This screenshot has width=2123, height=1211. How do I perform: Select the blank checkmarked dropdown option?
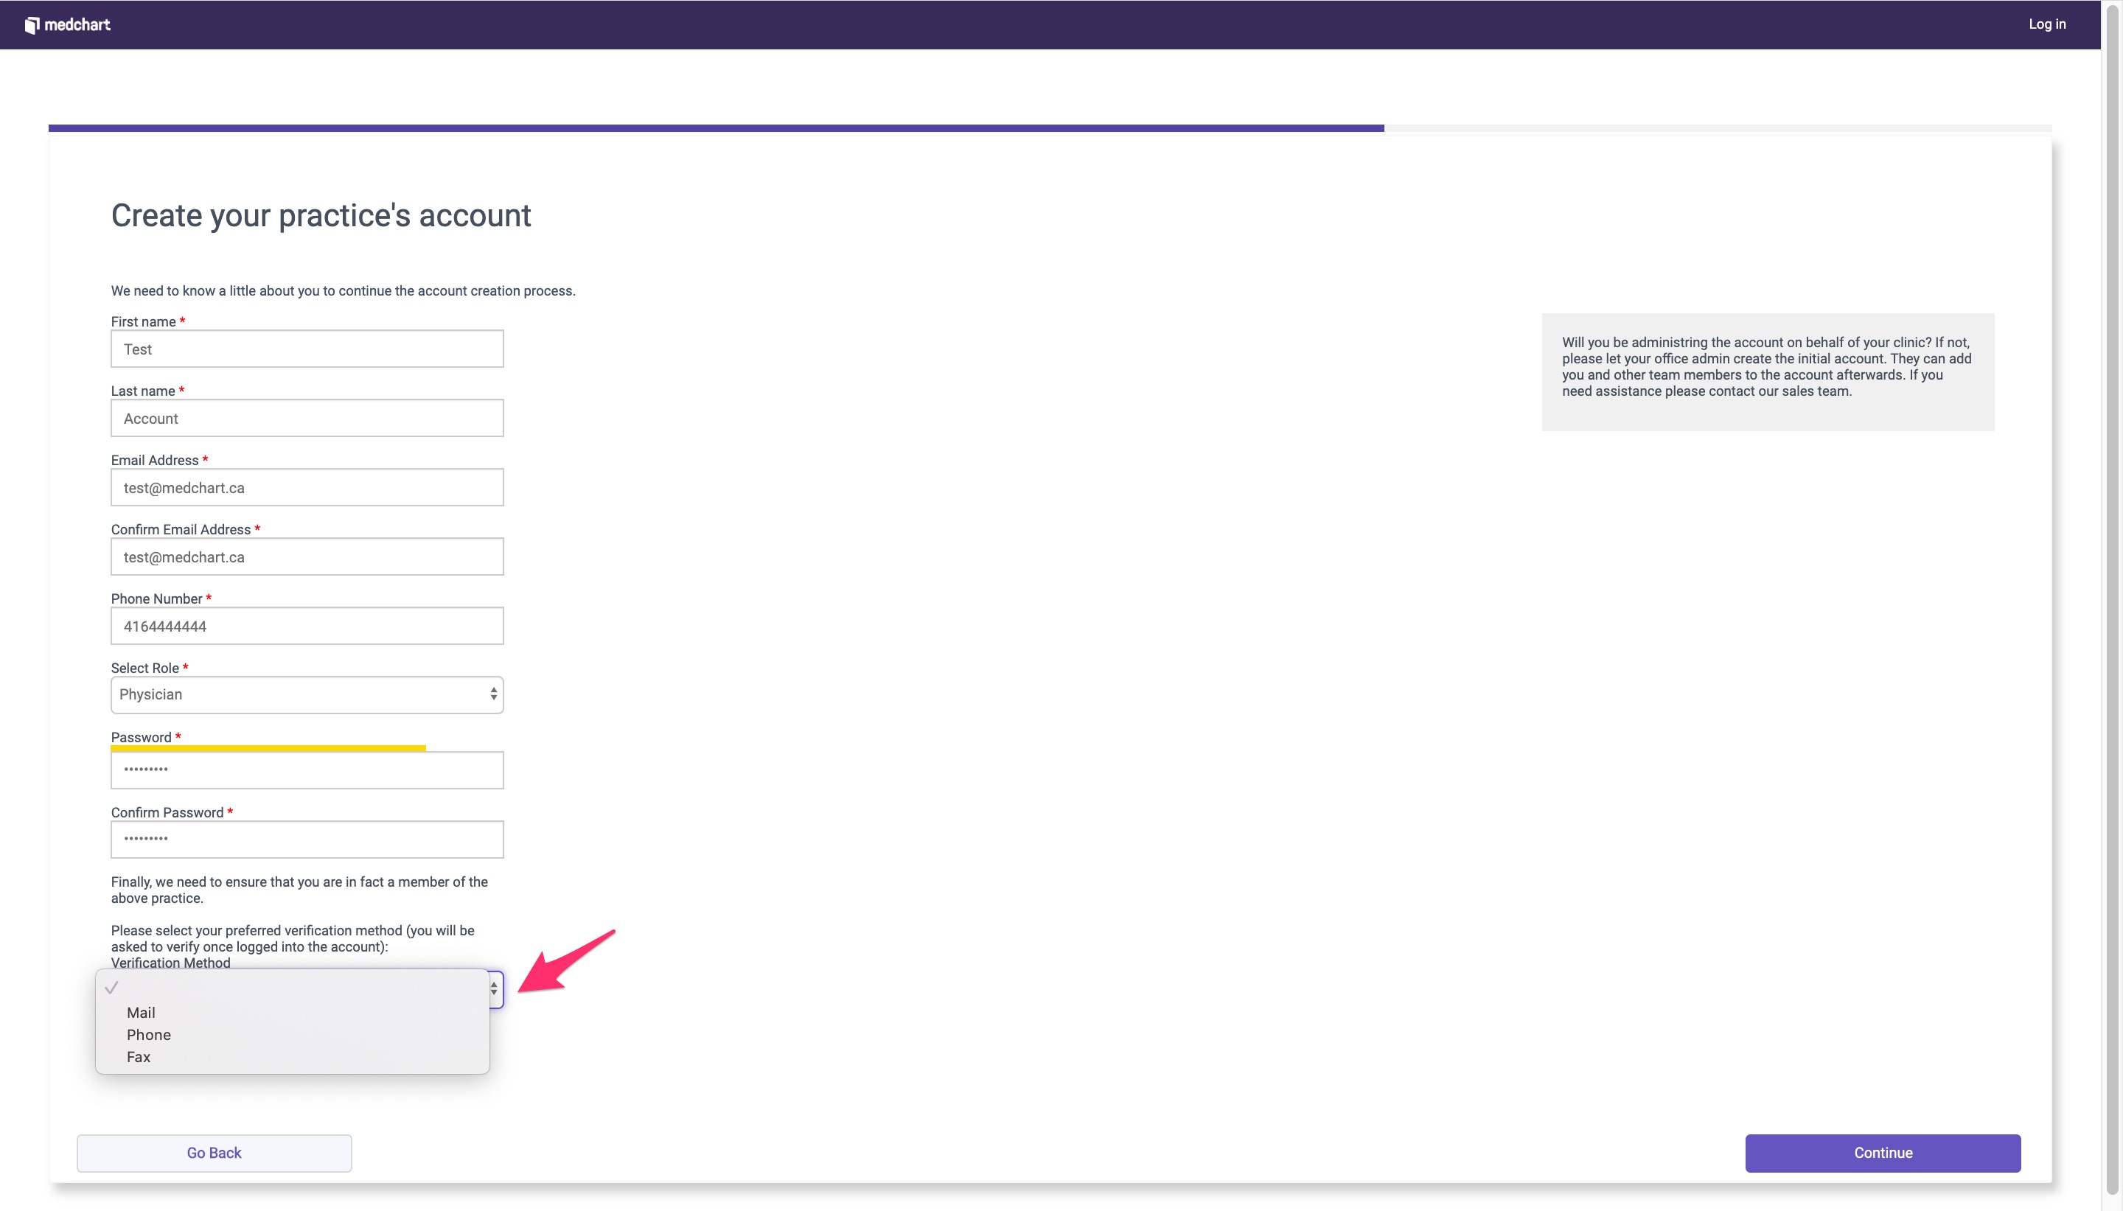(292, 988)
